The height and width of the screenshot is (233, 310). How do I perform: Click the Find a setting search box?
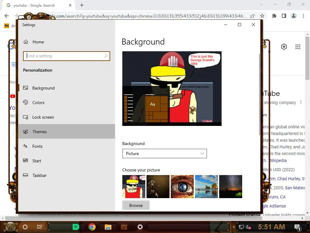click(66, 56)
